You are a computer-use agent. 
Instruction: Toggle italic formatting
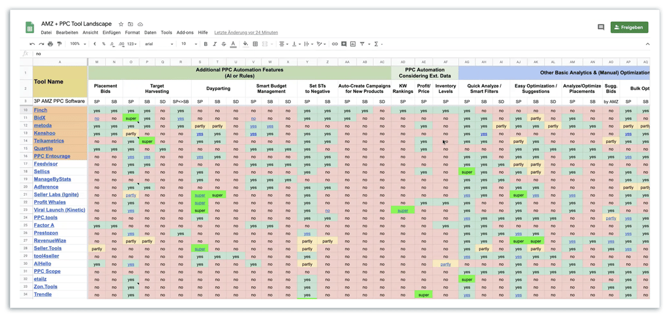pos(215,44)
